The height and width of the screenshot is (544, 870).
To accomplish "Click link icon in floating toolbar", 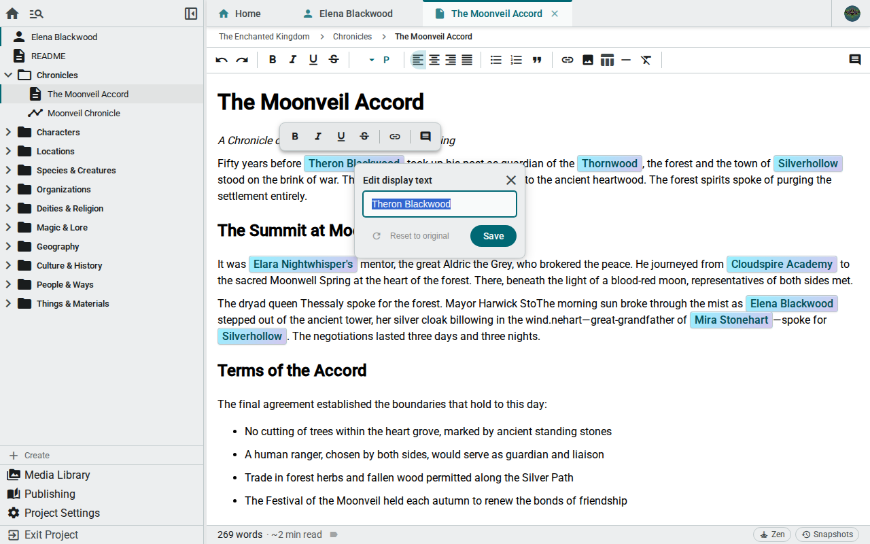I will (395, 137).
